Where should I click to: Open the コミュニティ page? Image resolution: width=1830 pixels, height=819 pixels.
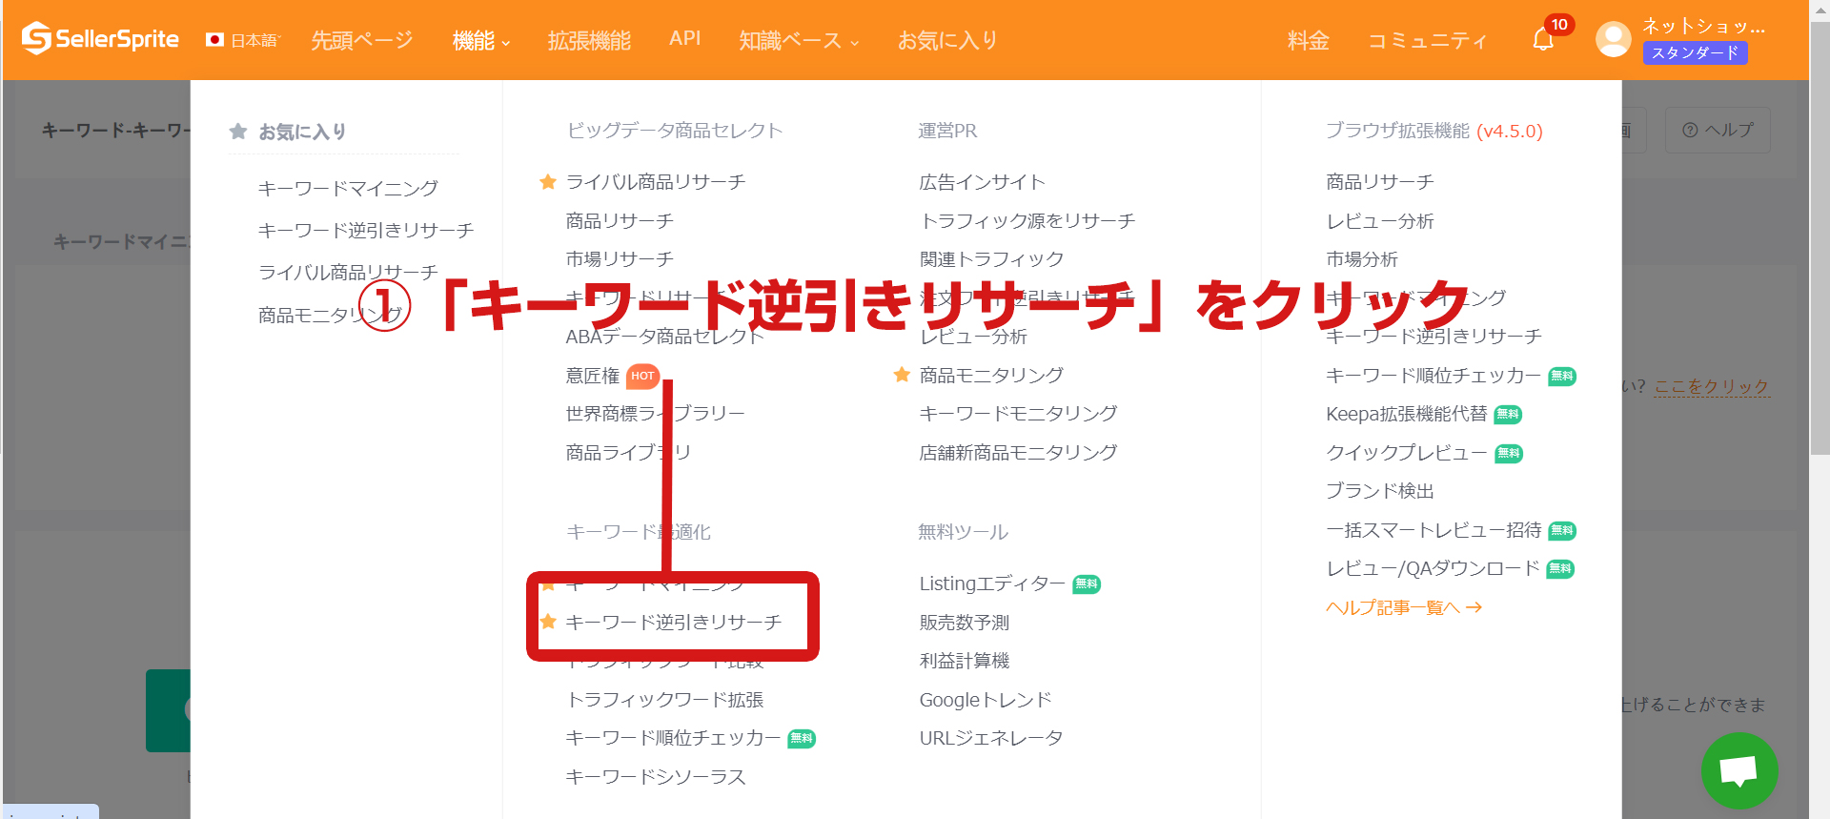coord(1427,40)
